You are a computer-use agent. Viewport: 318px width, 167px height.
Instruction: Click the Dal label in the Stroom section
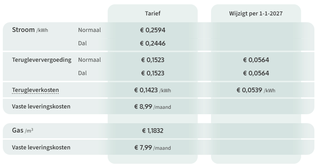[x=82, y=43]
